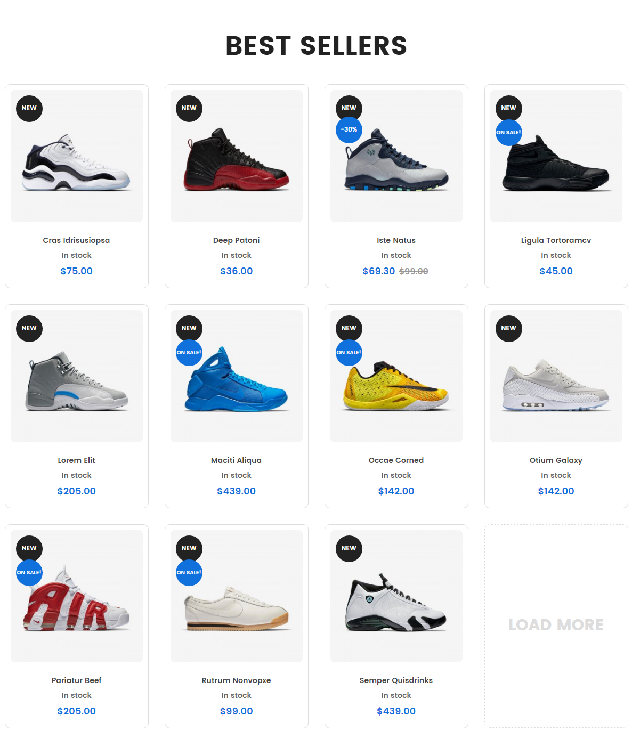Click ON SALE badge on Pariatur Beef

click(x=29, y=573)
